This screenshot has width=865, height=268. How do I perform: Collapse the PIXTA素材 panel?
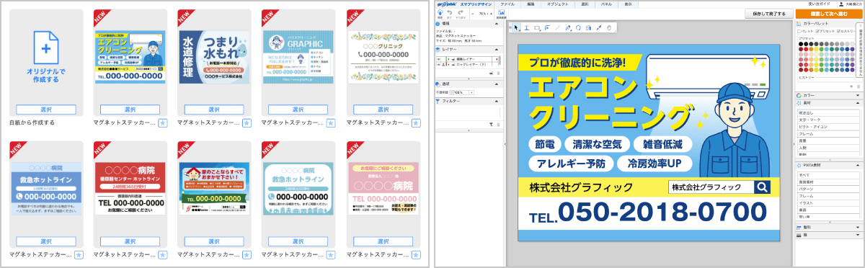(x=857, y=165)
